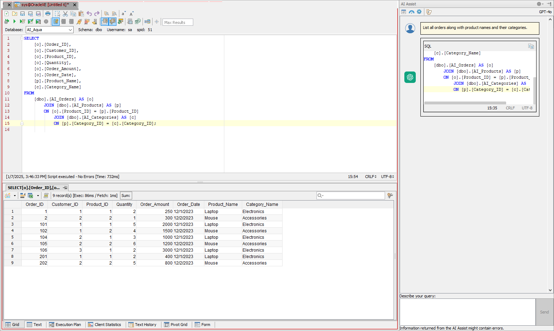Click the New file icon
Viewport: 554px width, 331px height.
pos(6,14)
